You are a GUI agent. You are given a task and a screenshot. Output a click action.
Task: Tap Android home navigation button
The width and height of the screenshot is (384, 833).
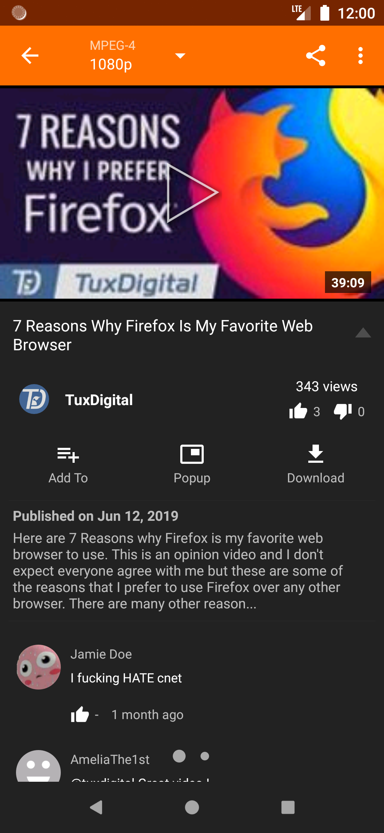192,807
